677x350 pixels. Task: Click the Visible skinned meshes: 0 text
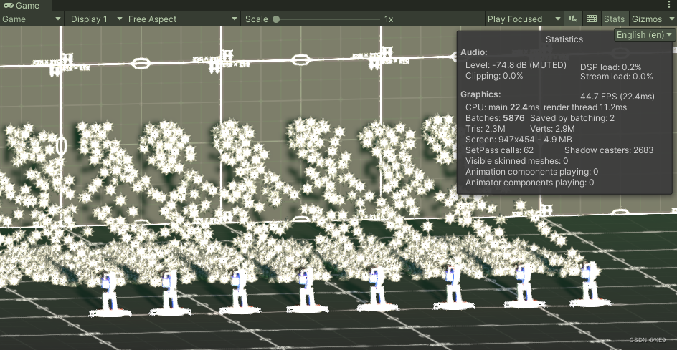[516, 161]
